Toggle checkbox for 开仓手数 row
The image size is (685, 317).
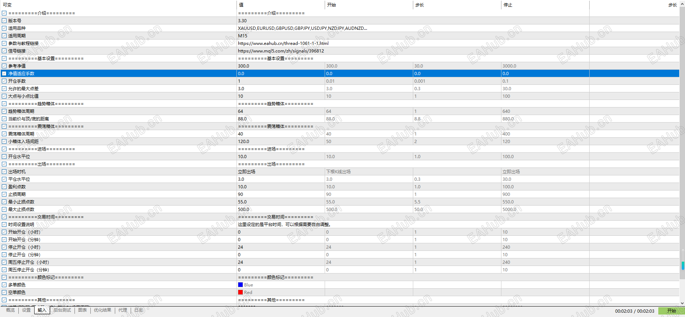click(x=4, y=81)
